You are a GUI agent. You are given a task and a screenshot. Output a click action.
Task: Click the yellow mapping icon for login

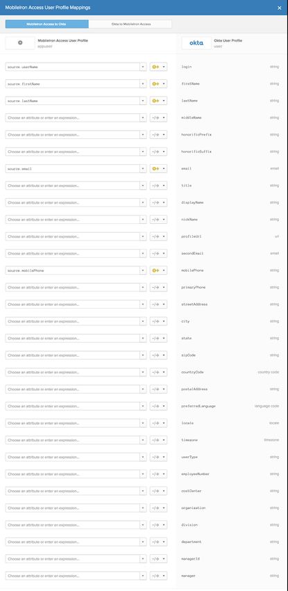[x=155, y=67]
